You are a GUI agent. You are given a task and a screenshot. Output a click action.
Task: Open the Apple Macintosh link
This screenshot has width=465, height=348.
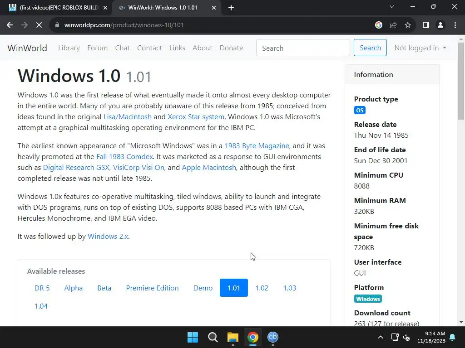click(x=209, y=168)
